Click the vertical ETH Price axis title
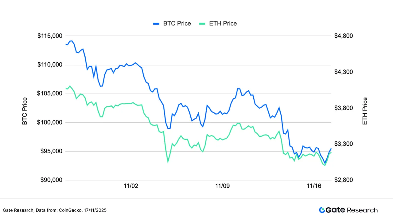The image size is (393, 222). [365, 111]
